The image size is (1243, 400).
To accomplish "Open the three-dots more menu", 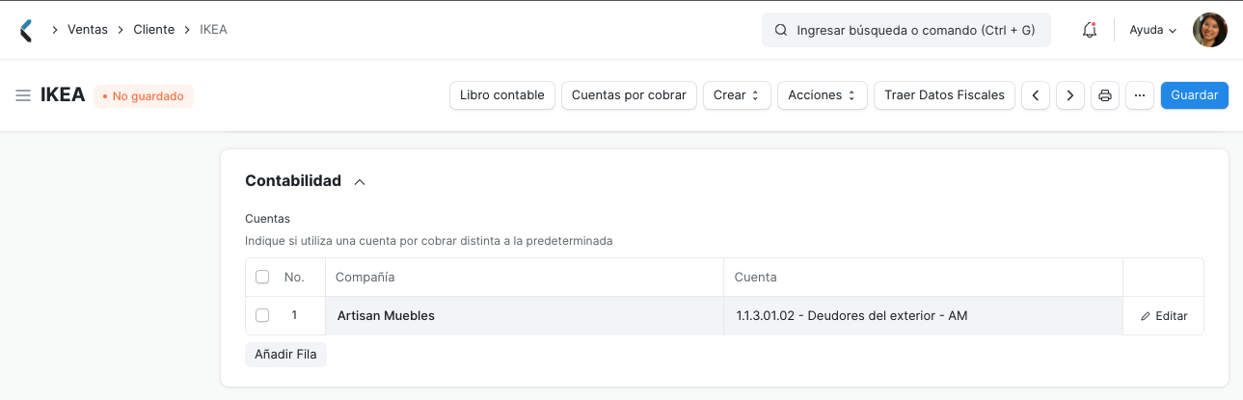I will (x=1140, y=95).
